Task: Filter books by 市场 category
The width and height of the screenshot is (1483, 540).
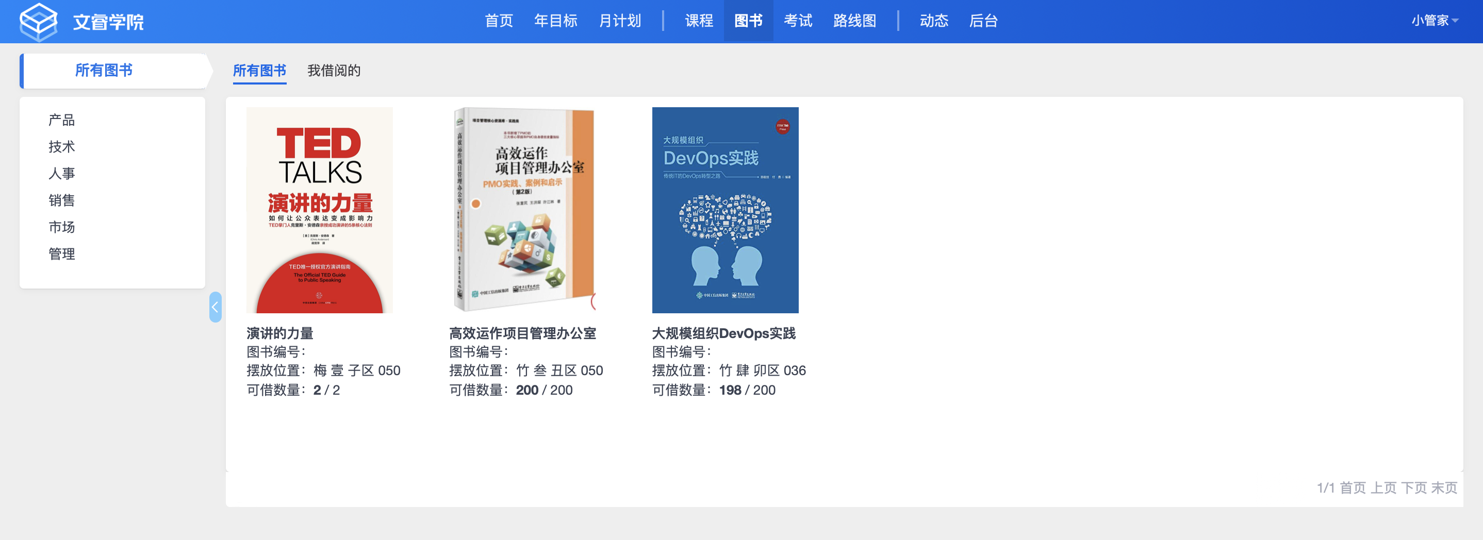Action: tap(61, 227)
